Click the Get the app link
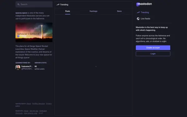Viewport: 187px width, 117px height. (34, 111)
